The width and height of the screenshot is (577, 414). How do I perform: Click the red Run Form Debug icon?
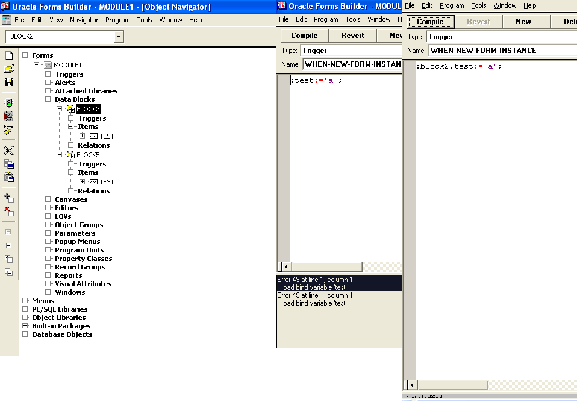8,116
